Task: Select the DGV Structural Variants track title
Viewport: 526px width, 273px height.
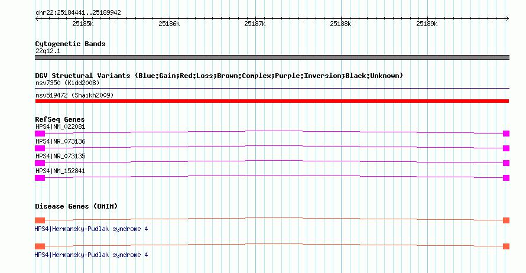Action: click(219, 76)
